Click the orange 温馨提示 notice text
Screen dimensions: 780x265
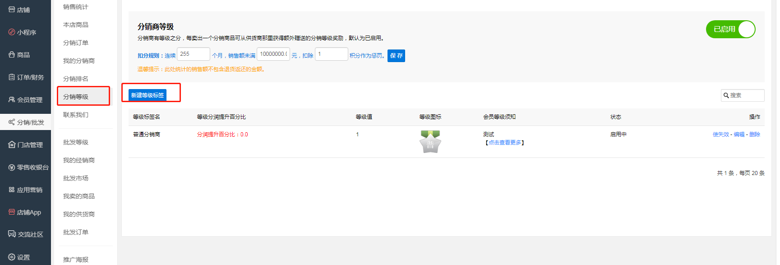[201, 69]
